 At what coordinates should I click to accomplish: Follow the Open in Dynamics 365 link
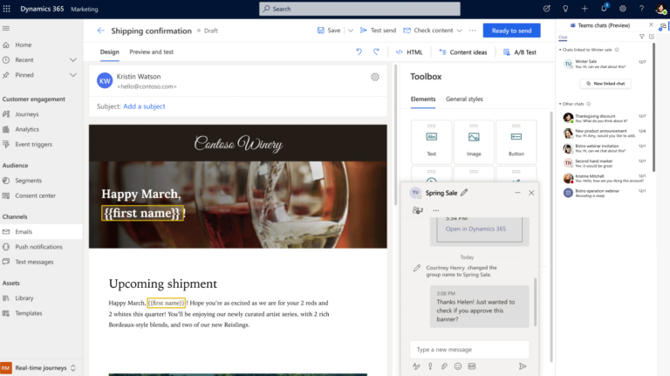click(x=475, y=229)
